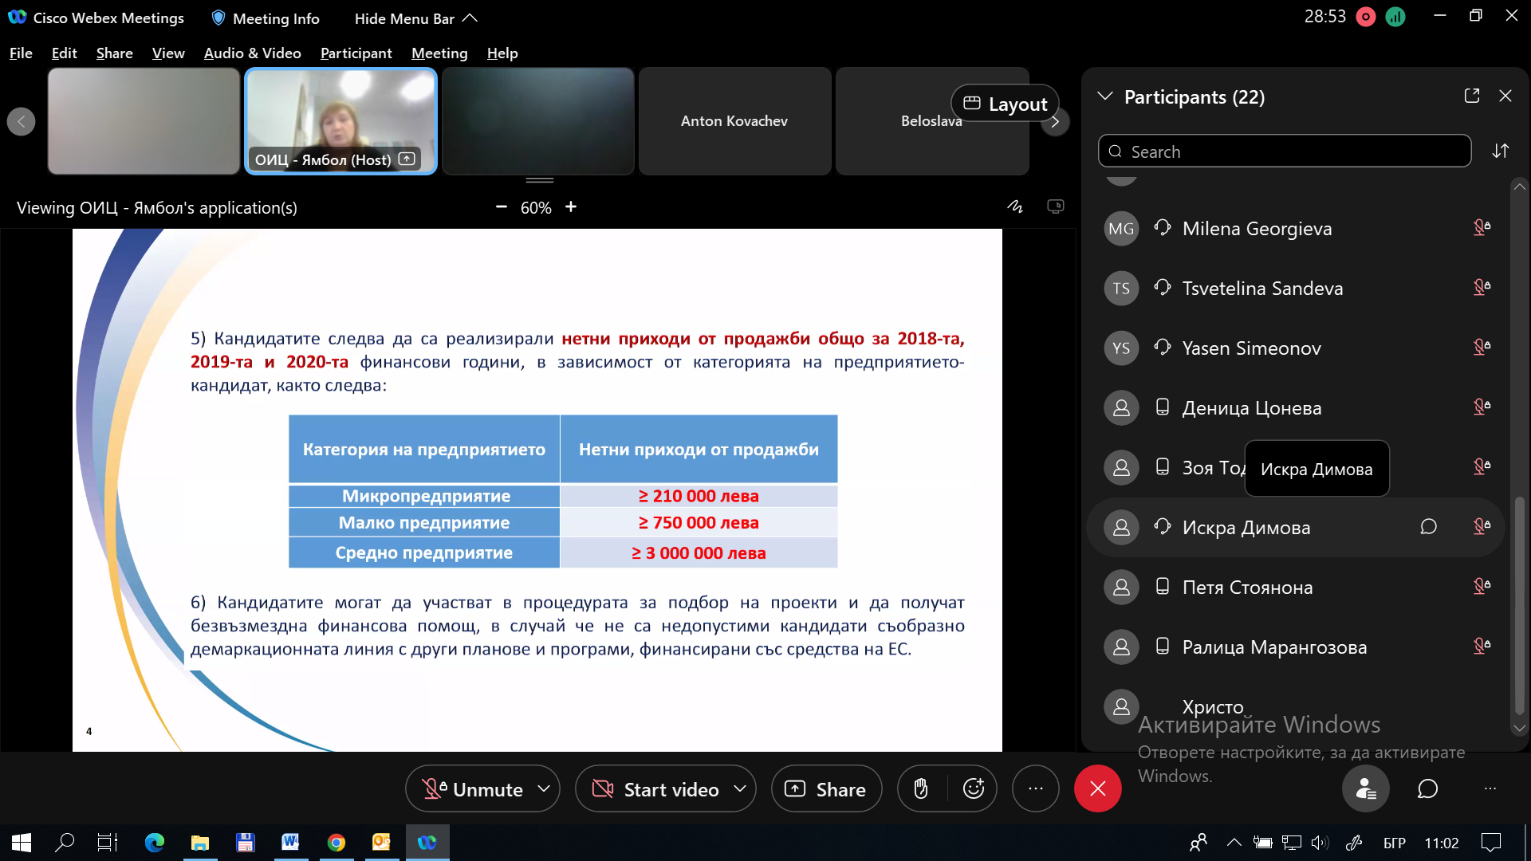
Task: Open Windows notification center icon
Action: pos(1490,842)
